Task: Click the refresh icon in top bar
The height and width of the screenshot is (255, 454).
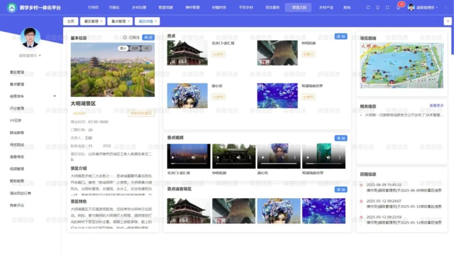Action: 368,8
